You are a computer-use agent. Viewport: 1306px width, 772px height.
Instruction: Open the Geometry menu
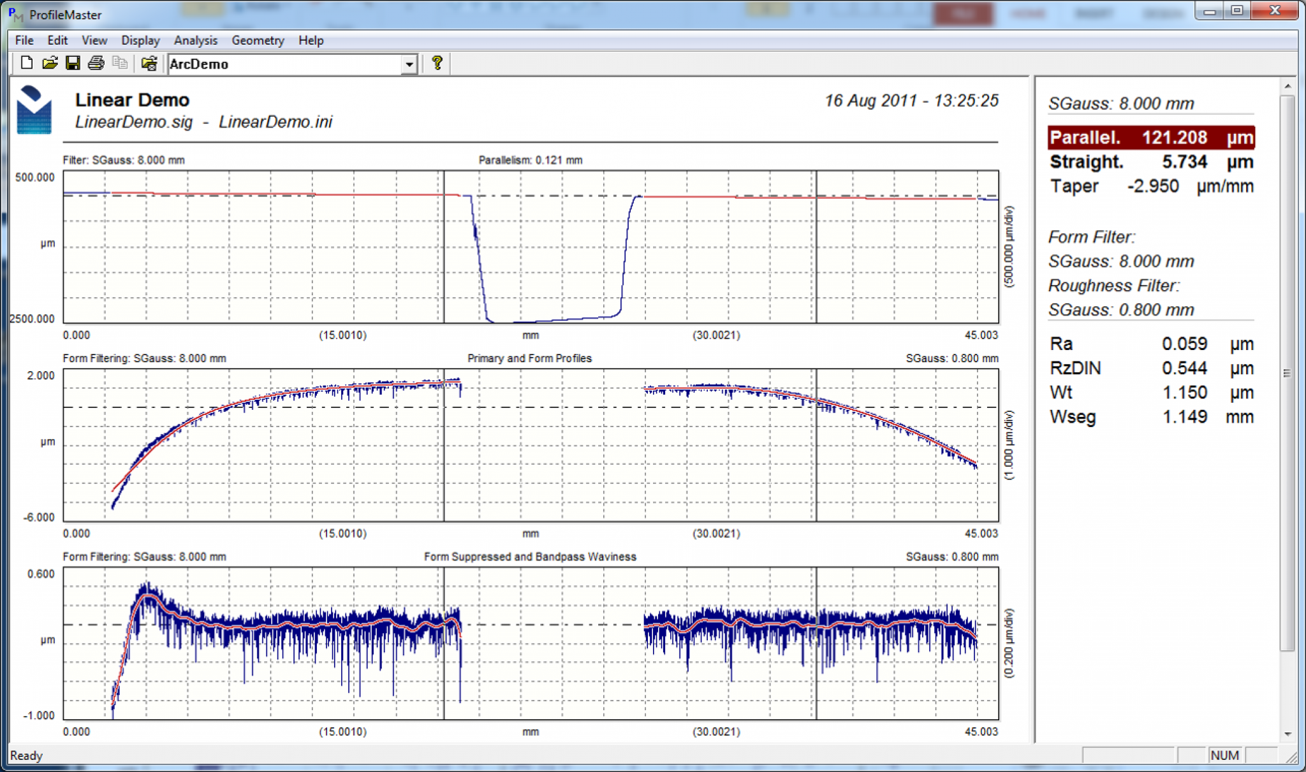coord(258,40)
